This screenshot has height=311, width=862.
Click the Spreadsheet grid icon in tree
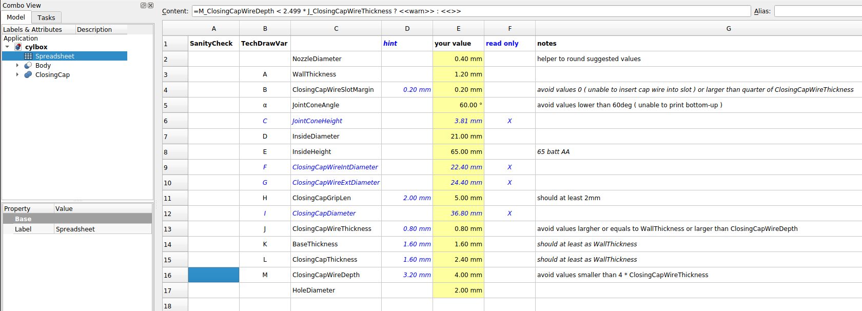tap(28, 56)
